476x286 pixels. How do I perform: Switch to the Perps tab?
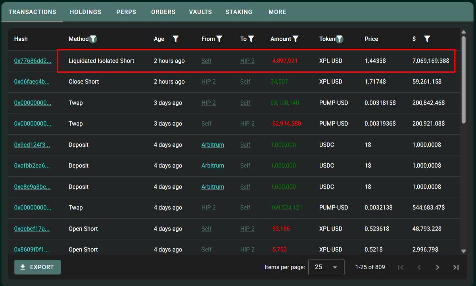[126, 12]
